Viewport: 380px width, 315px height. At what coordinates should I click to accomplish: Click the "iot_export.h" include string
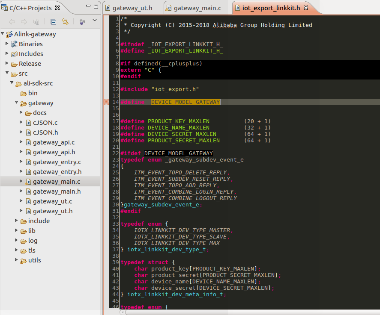click(175, 89)
